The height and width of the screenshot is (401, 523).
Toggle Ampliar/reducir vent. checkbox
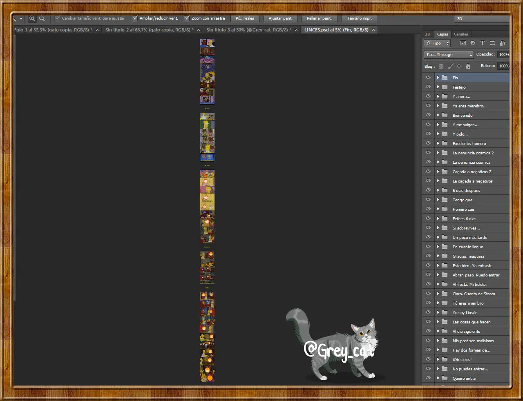(135, 18)
